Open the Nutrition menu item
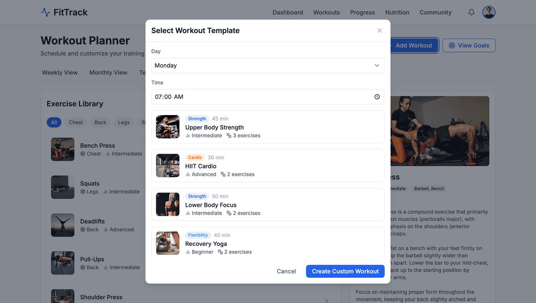The image size is (536, 303). [397, 12]
